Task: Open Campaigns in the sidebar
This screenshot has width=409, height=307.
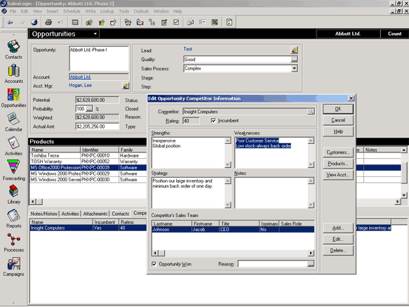Action: (x=13, y=267)
